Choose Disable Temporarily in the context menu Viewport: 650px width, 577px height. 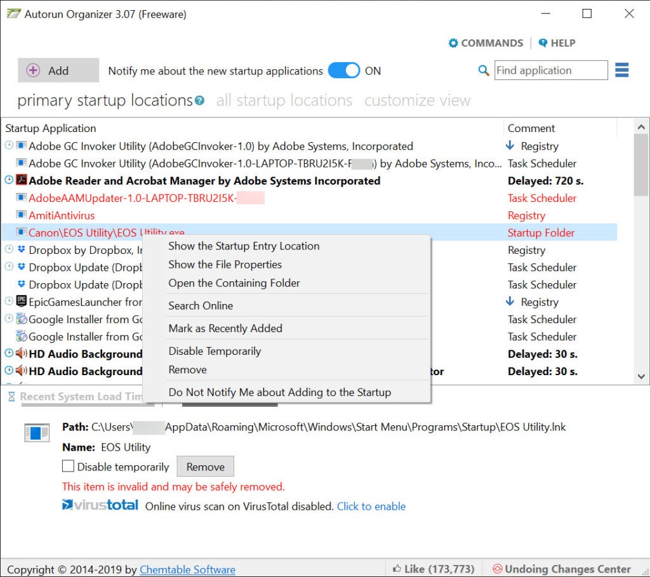point(215,351)
